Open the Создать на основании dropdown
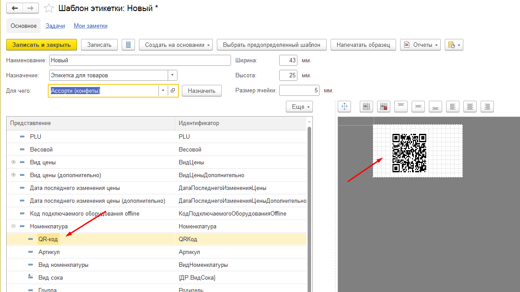The height and width of the screenshot is (292, 520). tap(176, 45)
